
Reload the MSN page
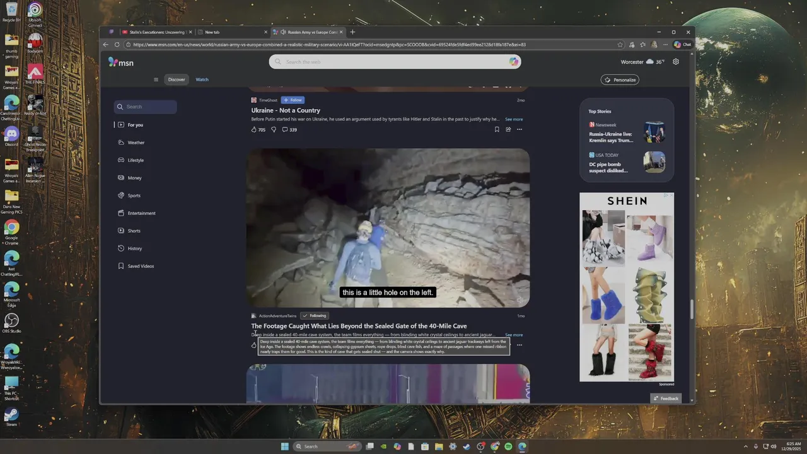pyautogui.click(x=117, y=45)
